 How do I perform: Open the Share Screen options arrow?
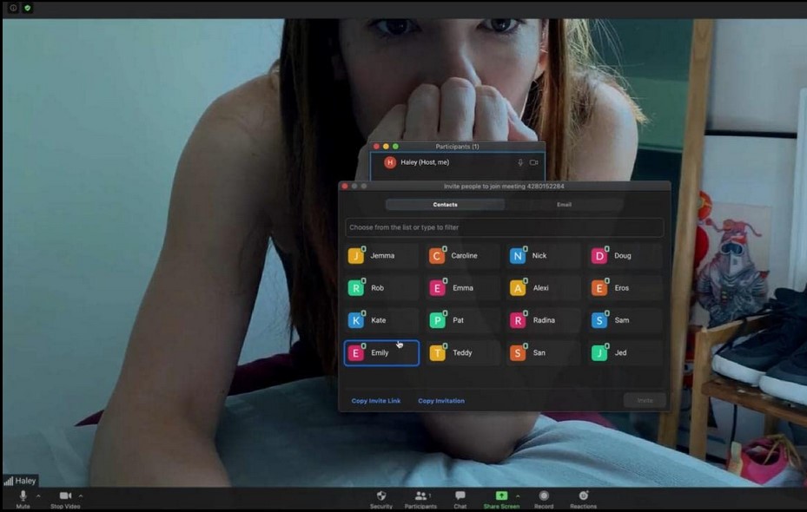coord(518,496)
